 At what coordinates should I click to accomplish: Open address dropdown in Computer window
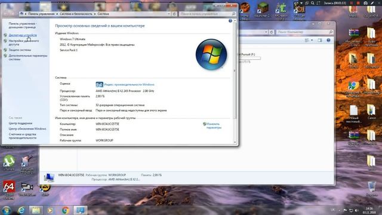pos(266,32)
